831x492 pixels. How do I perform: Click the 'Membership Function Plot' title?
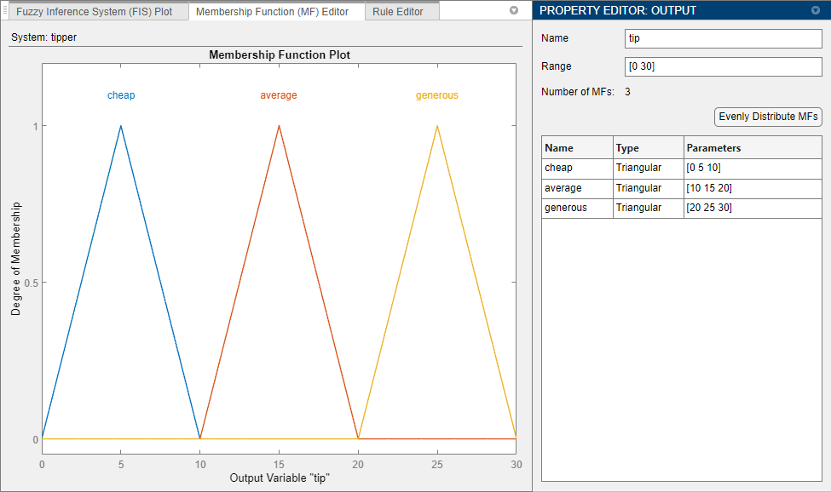pos(280,55)
